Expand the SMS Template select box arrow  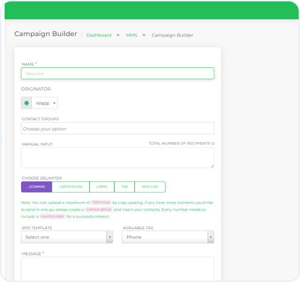click(x=110, y=237)
